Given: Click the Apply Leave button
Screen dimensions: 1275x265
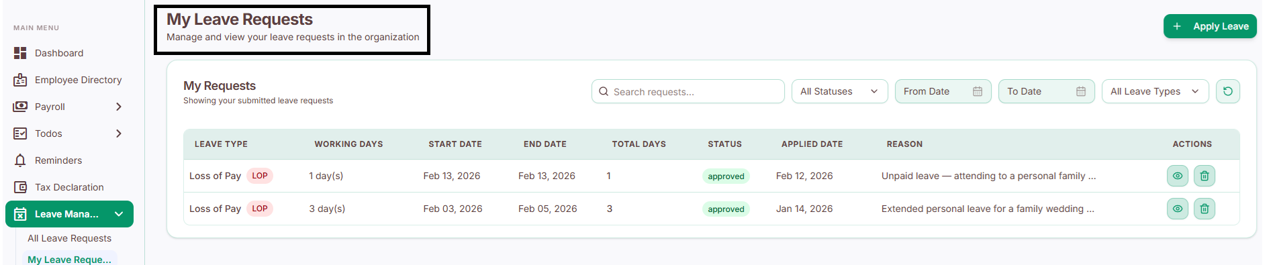Looking at the screenshot, I should click(1209, 26).
